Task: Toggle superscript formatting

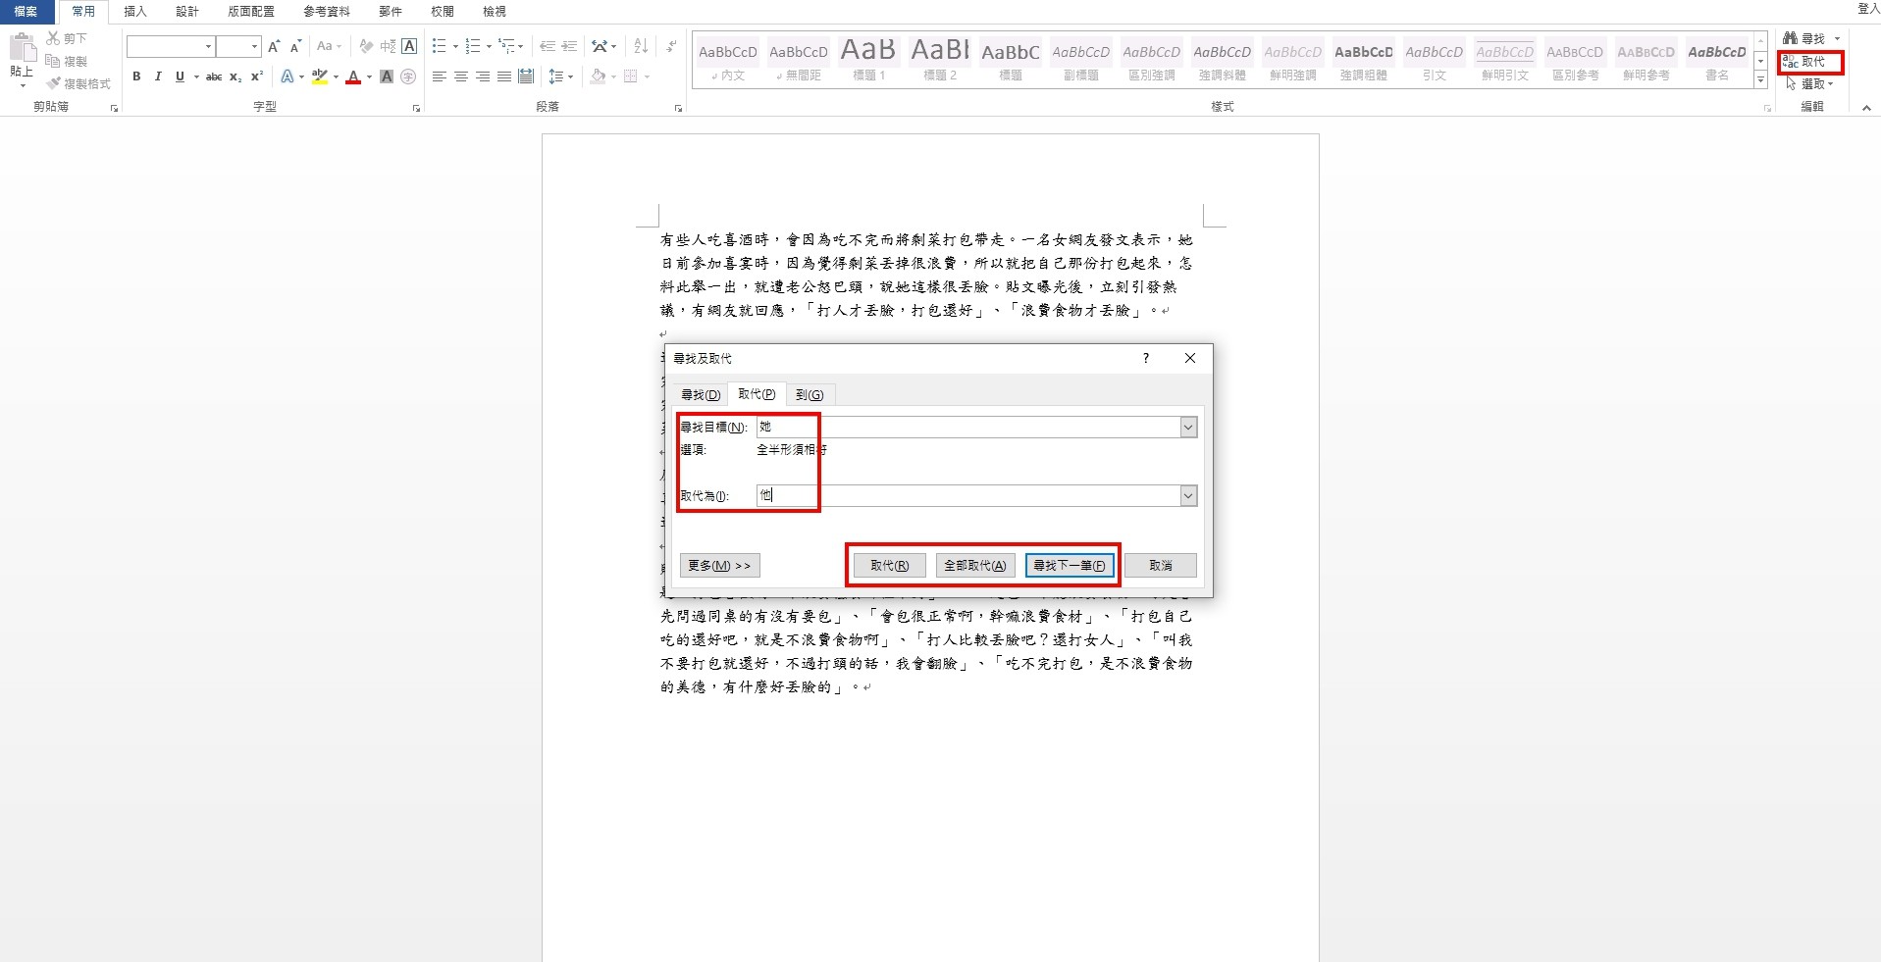Action: (257, 76)
